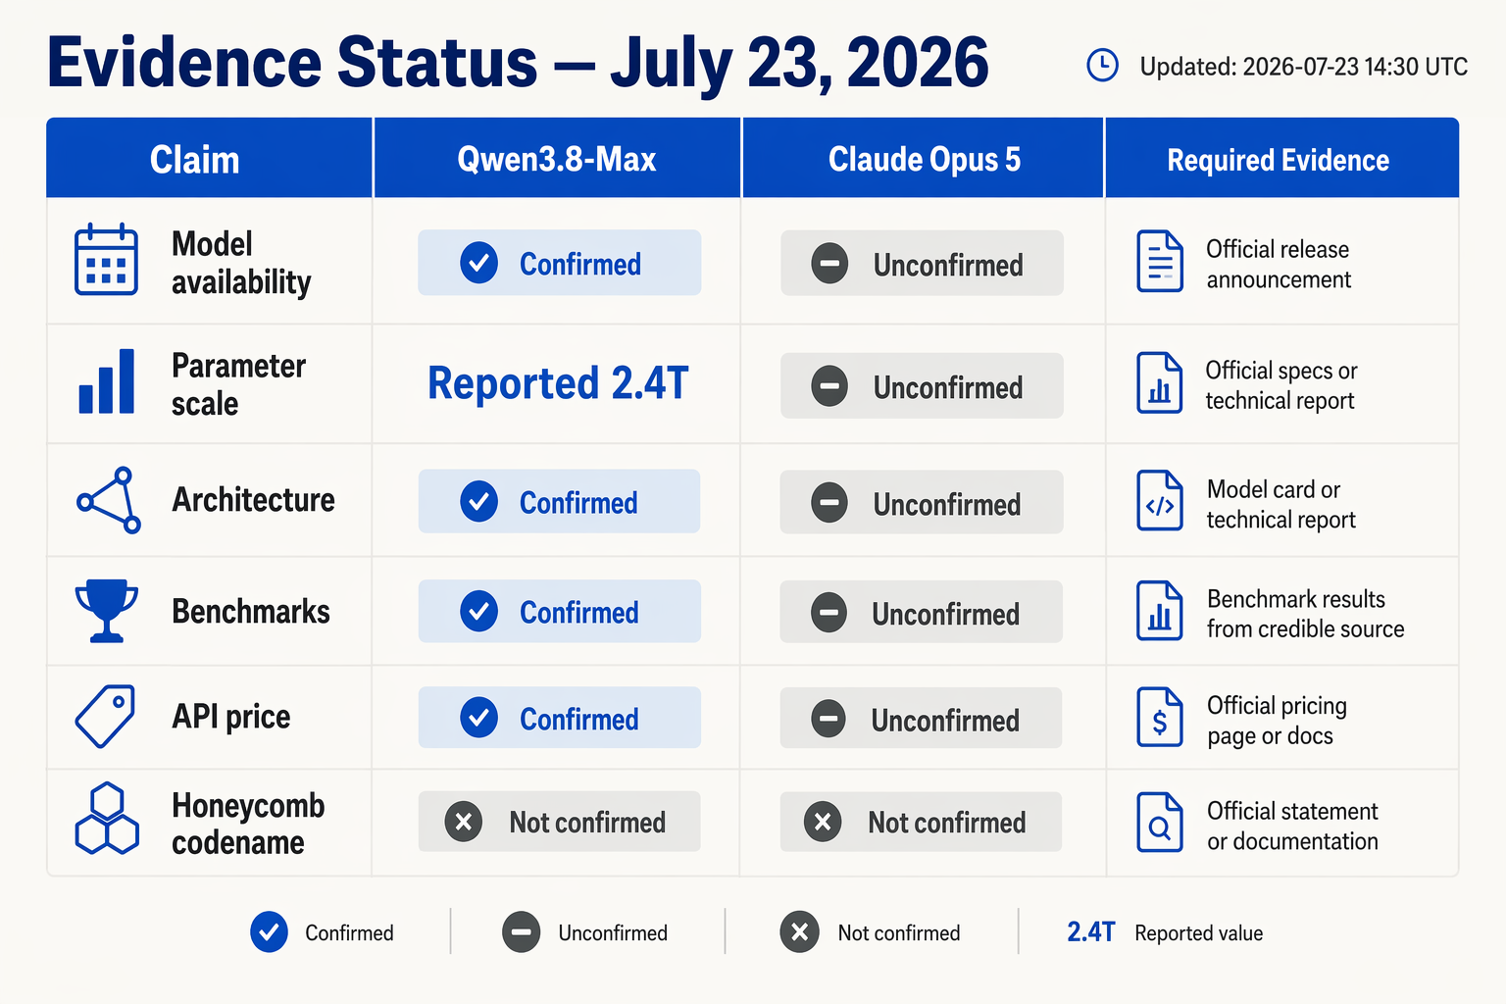This screenshot has height=1004, width=1506.
Task: Click the Architecture row label
Action: [x=253, y=500]
